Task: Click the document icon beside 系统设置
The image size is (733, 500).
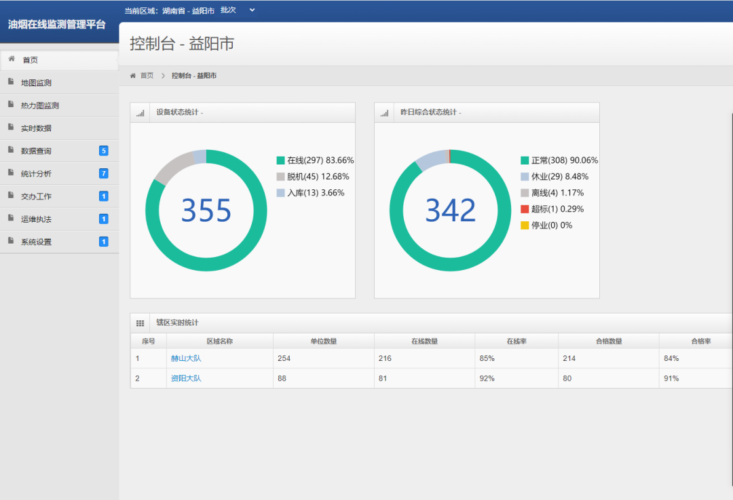Action: [x=11, y=241]
